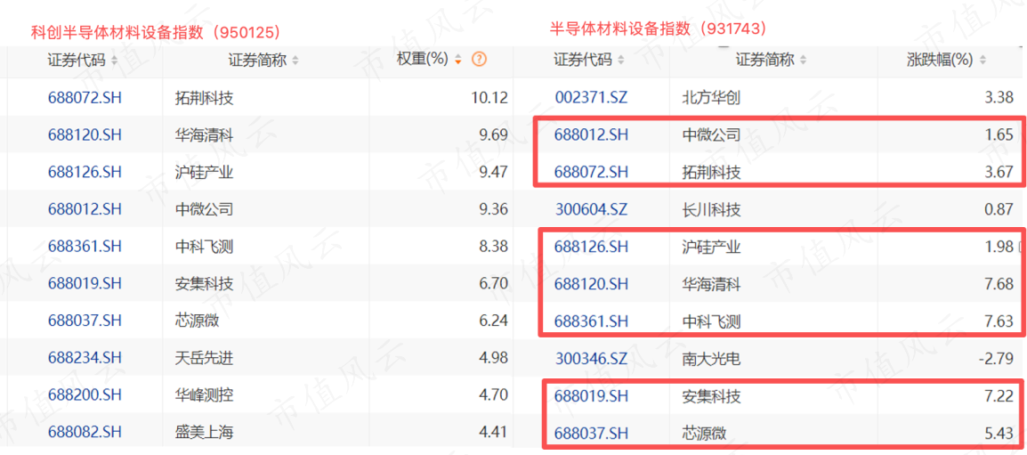Open code 688037.SH in the 涨跌幅 table

tap(592, 433)
